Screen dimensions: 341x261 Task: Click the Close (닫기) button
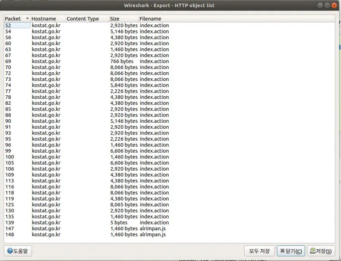[291, 251]
